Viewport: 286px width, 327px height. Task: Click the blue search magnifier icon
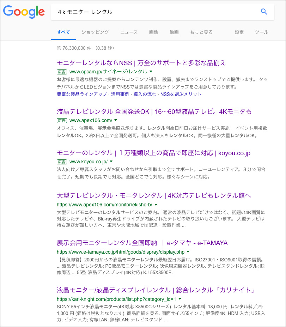[264, 12]
